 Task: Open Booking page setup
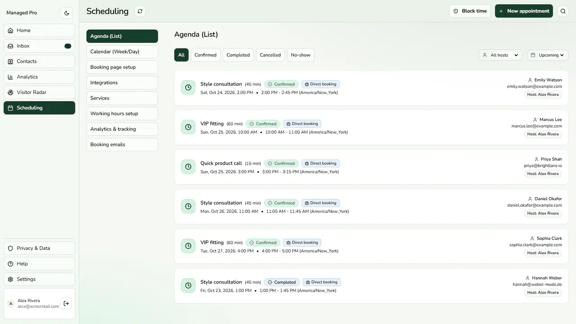(x=122, y=67)
